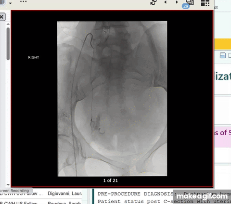
Task: Click the fluoroscopy angiogram image
Action: coord(112,99)
